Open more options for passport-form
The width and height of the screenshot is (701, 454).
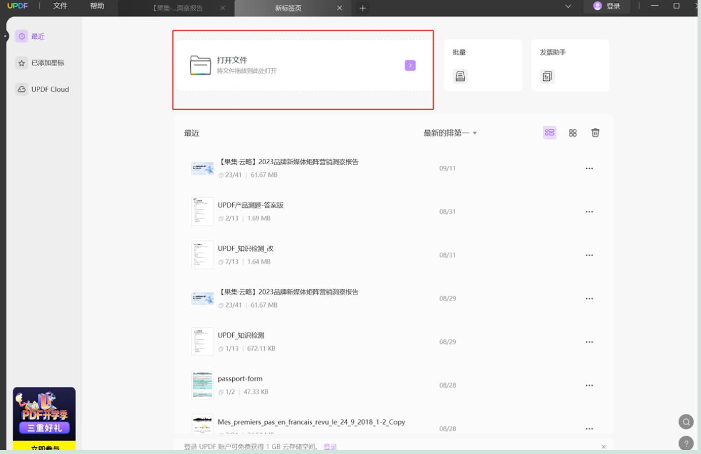click(x=589, y=385)
